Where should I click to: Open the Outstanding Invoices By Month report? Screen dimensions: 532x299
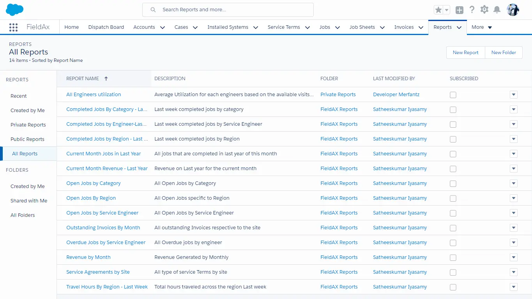103,227
